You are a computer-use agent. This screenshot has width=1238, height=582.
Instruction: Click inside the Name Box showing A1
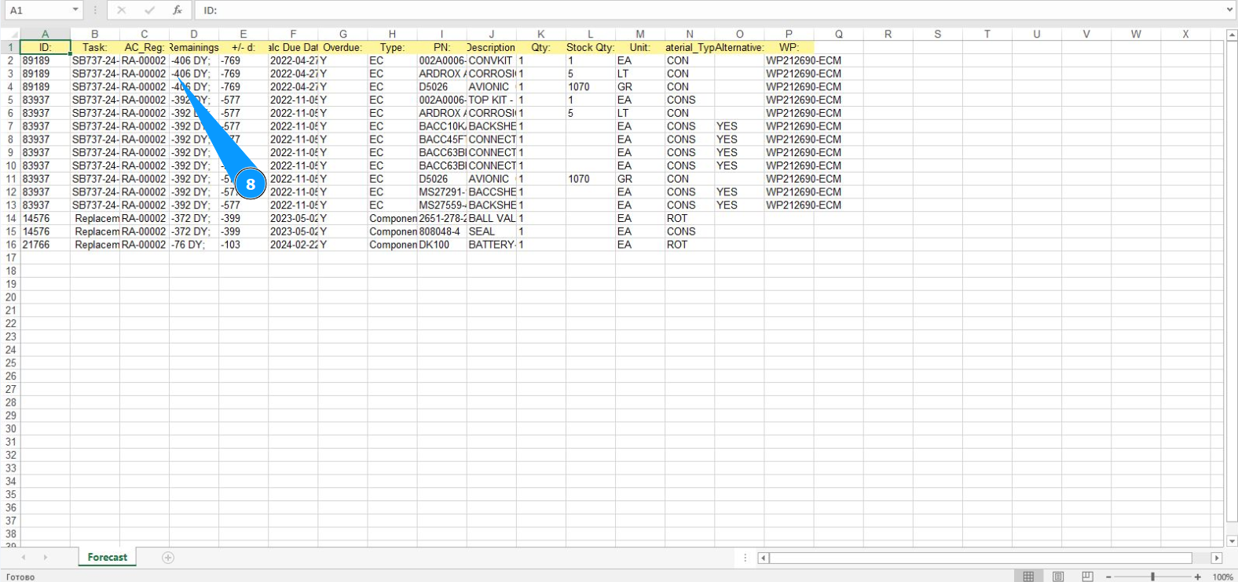click(37, 10)
